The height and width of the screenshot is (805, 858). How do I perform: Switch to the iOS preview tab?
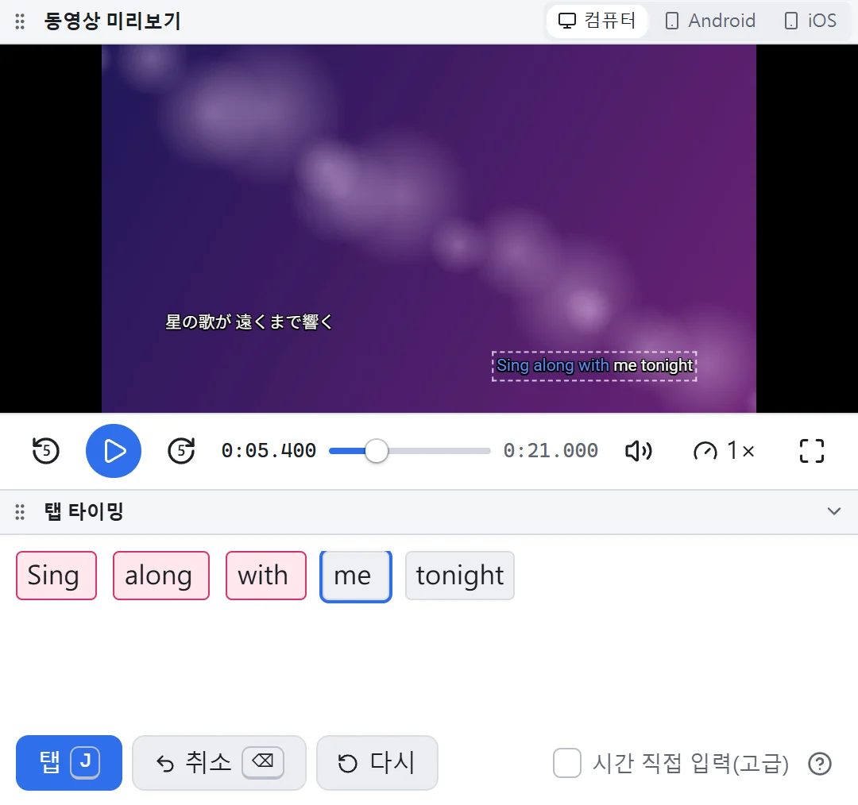coord(810,21)
